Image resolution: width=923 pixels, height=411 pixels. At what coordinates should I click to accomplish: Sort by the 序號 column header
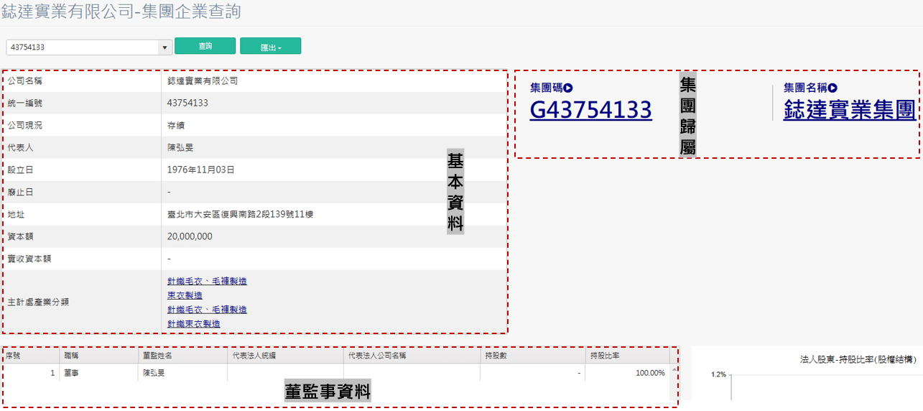click(x=30, y=356)
